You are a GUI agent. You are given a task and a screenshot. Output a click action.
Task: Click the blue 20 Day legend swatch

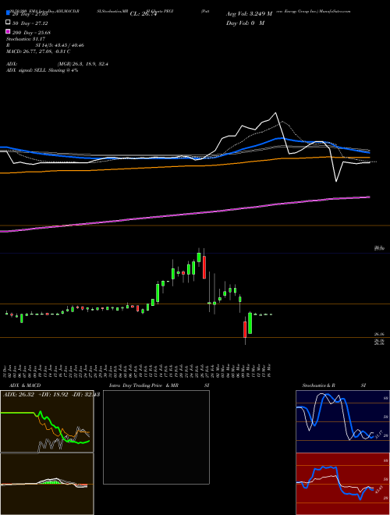tap(8, 13)
